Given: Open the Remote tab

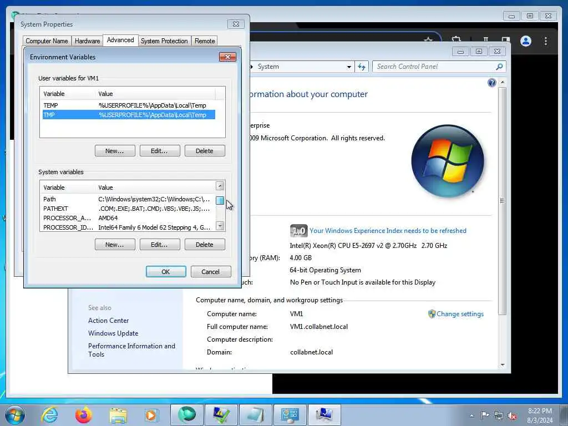Looking at the screenshot, I should coord(205,41).
